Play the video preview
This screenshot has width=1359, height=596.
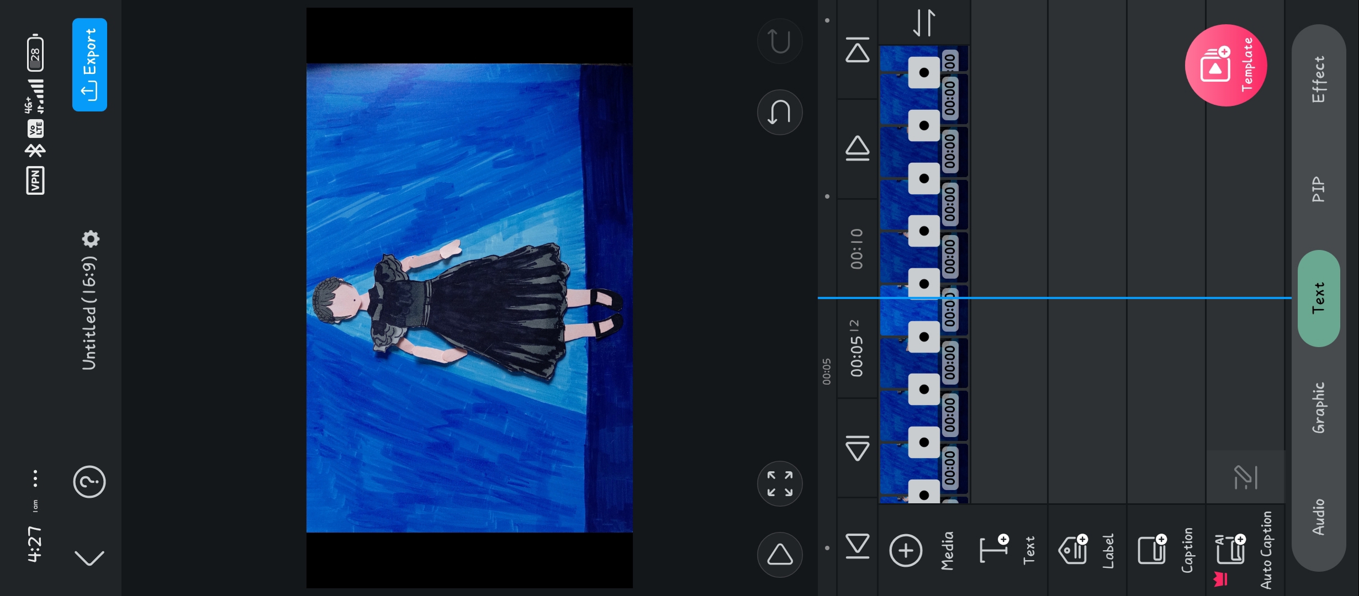(x=780, y=554)
